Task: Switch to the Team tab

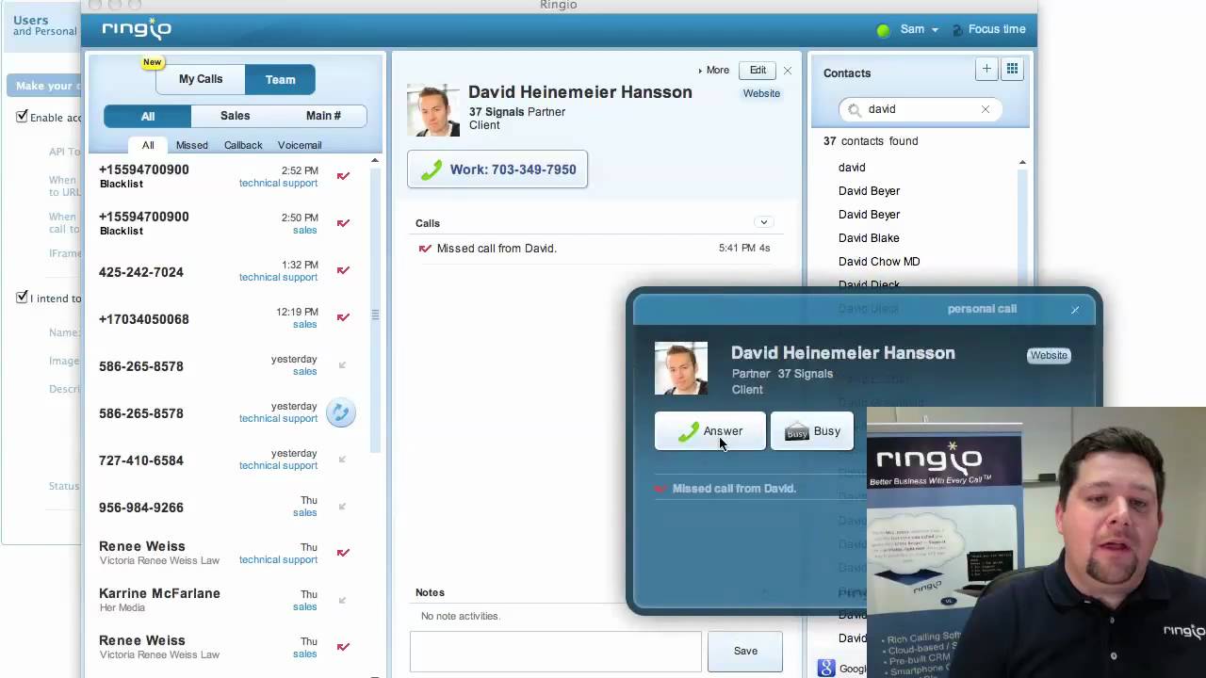Action: 280,79
